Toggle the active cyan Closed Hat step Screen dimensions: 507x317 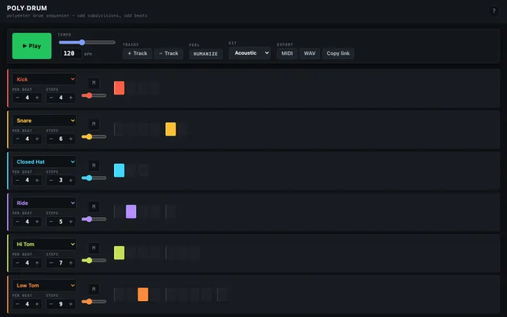tap(119, 171)
